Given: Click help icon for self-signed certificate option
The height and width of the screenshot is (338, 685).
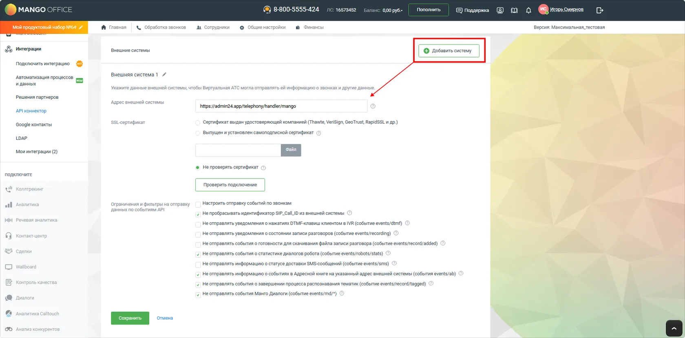Looking at the screenshot, I should [x=319, y=133].
